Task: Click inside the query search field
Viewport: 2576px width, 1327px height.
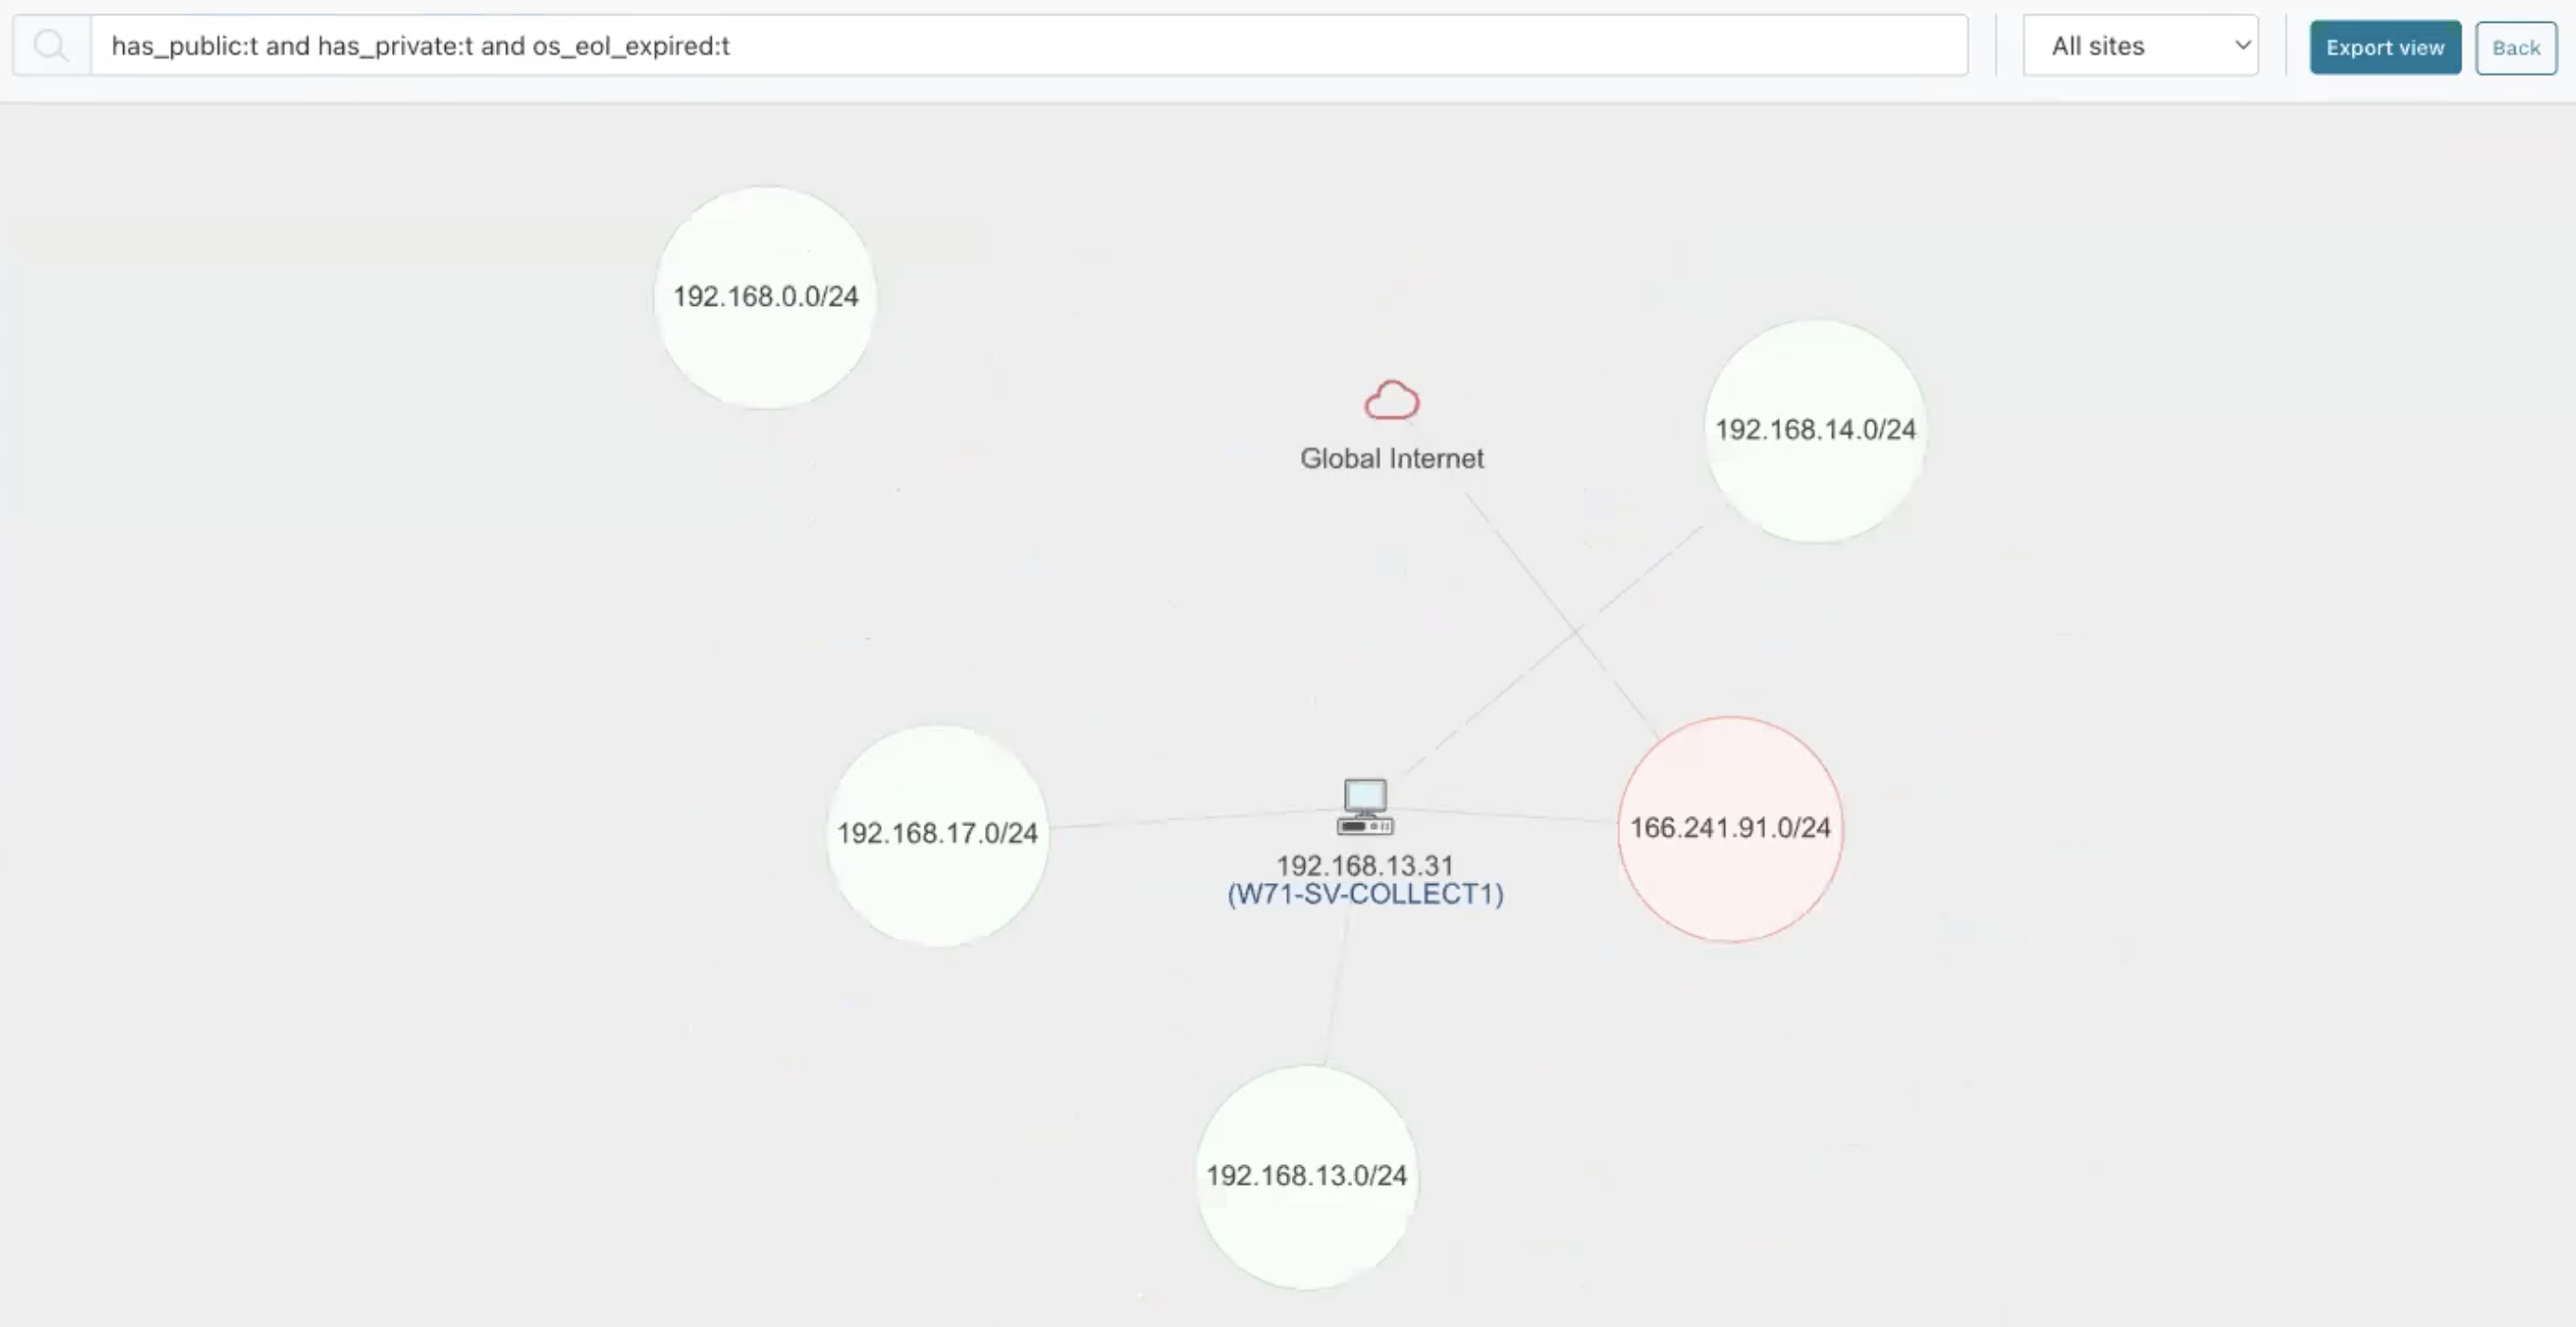Action: coord(1000,45)
